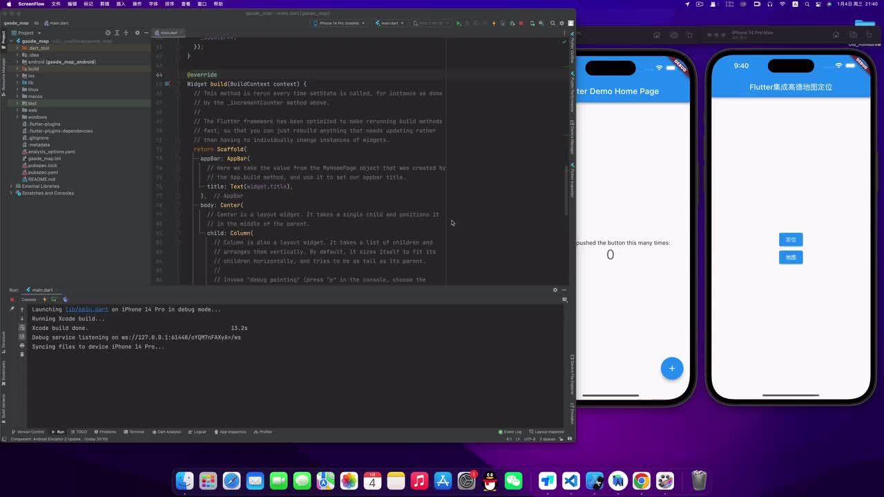Open Project panel options gear
The width and height of the screenshot is (884, 497).
[x=137, y=32]
